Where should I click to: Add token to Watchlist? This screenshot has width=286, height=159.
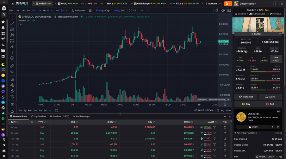246,97
